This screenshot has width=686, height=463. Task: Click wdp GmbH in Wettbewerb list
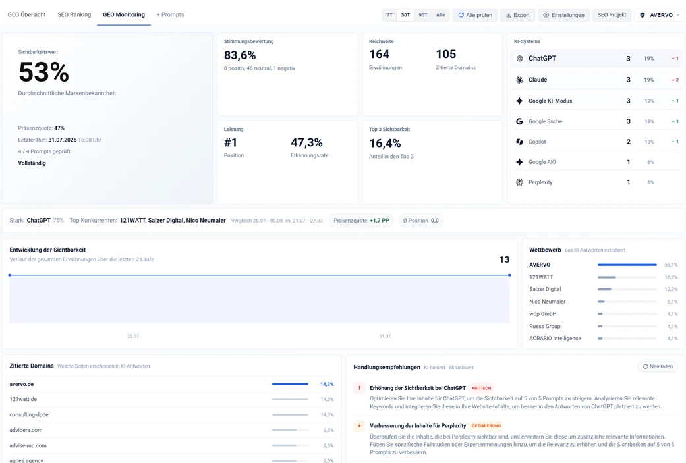[x=543, y=314]
